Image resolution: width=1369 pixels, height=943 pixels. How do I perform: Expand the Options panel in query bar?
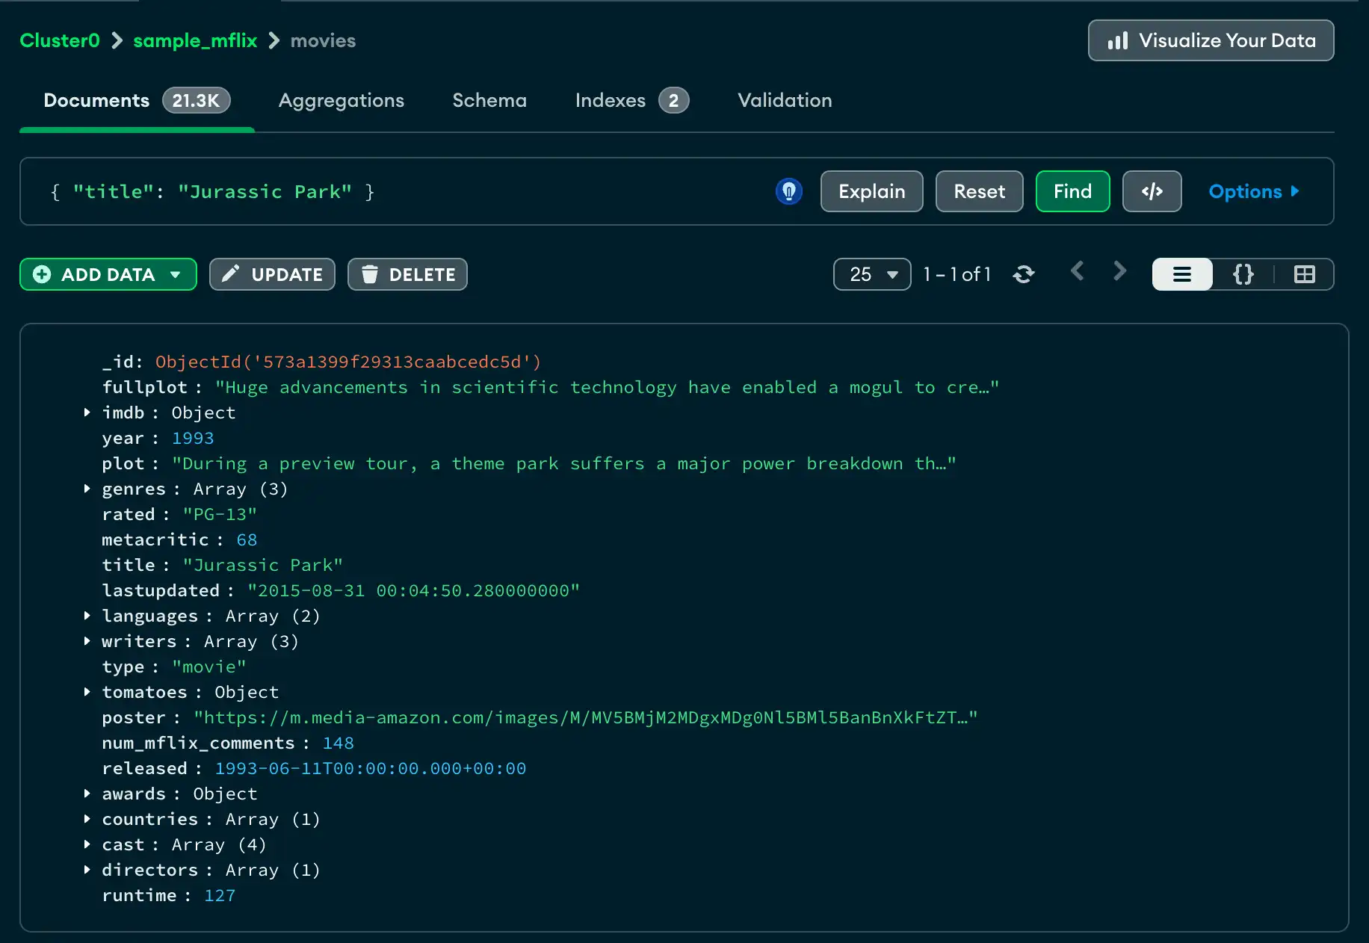[1254, 191]
